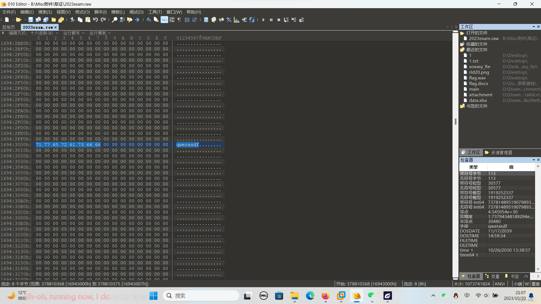
Task: Click the Cut scissors icon
Action: (x=72, y=20)
